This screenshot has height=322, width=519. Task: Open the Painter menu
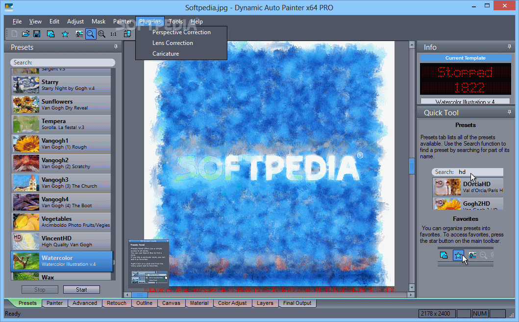122,21
